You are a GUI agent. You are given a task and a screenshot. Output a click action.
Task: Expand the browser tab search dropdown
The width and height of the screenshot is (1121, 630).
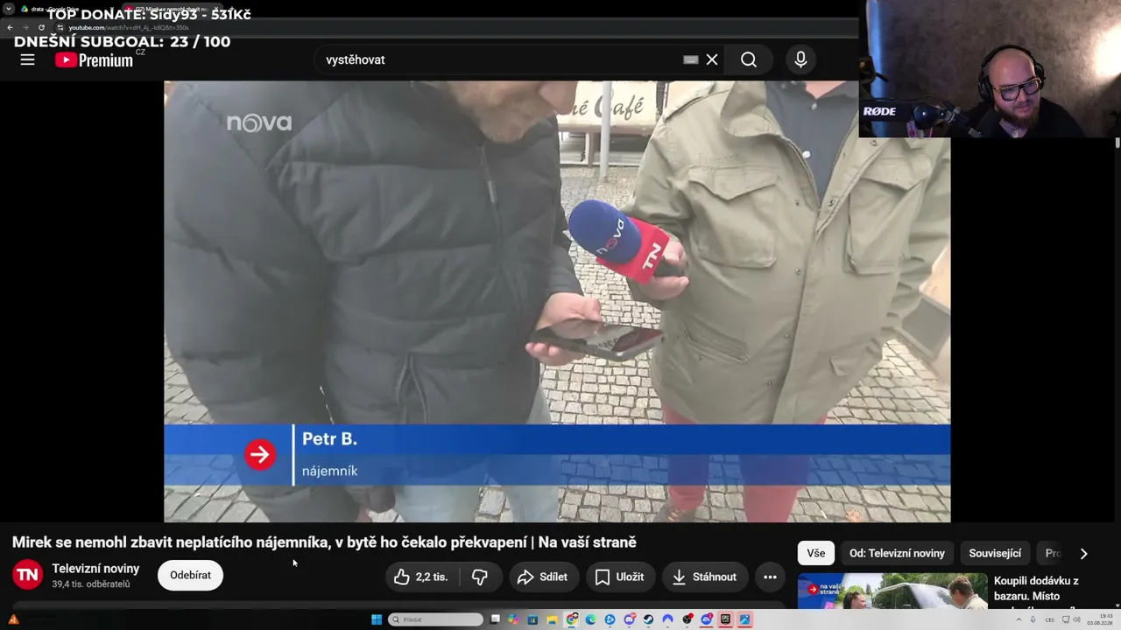point(8,9)
